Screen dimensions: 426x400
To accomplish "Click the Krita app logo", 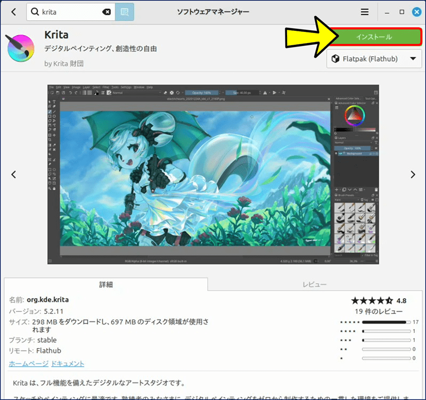I will point(21,48).
